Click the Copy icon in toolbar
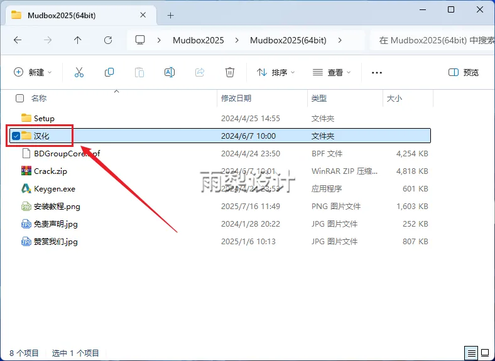Image resolution: width=495 pixels, height=361 pixels. (109, 73)
